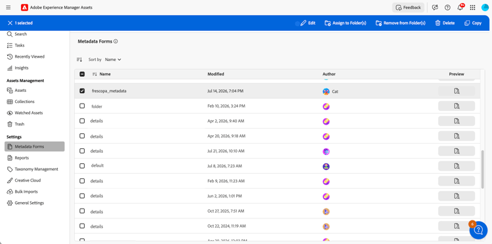Delete the selected metadata form
The image size is (492, 244).
point(445,23)
